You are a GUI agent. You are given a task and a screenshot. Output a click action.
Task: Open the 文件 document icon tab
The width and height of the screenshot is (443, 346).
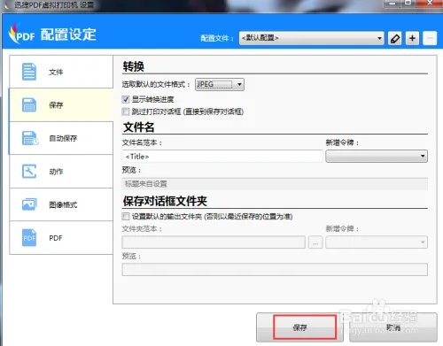29,72
